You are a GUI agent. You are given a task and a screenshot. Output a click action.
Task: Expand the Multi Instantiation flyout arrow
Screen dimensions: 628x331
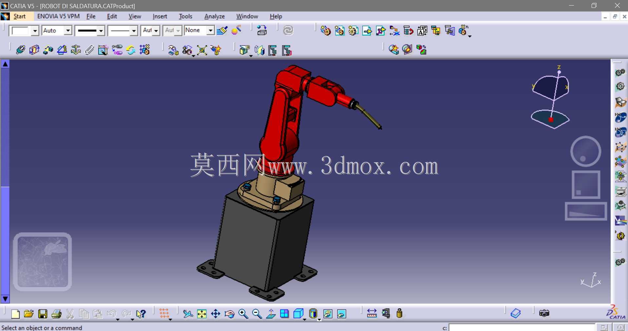470,36
